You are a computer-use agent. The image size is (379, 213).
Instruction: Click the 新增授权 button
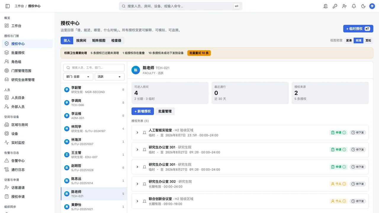pyautogui.click(x=143, y=111)
